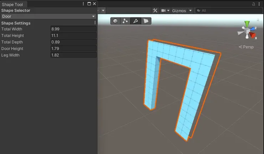Viewport: 264px width, 154px height.
Task: Click the Total Depth value field
Action: 73,42
